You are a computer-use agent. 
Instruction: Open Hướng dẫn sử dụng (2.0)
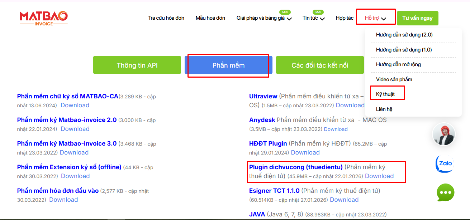pos(404,35)
